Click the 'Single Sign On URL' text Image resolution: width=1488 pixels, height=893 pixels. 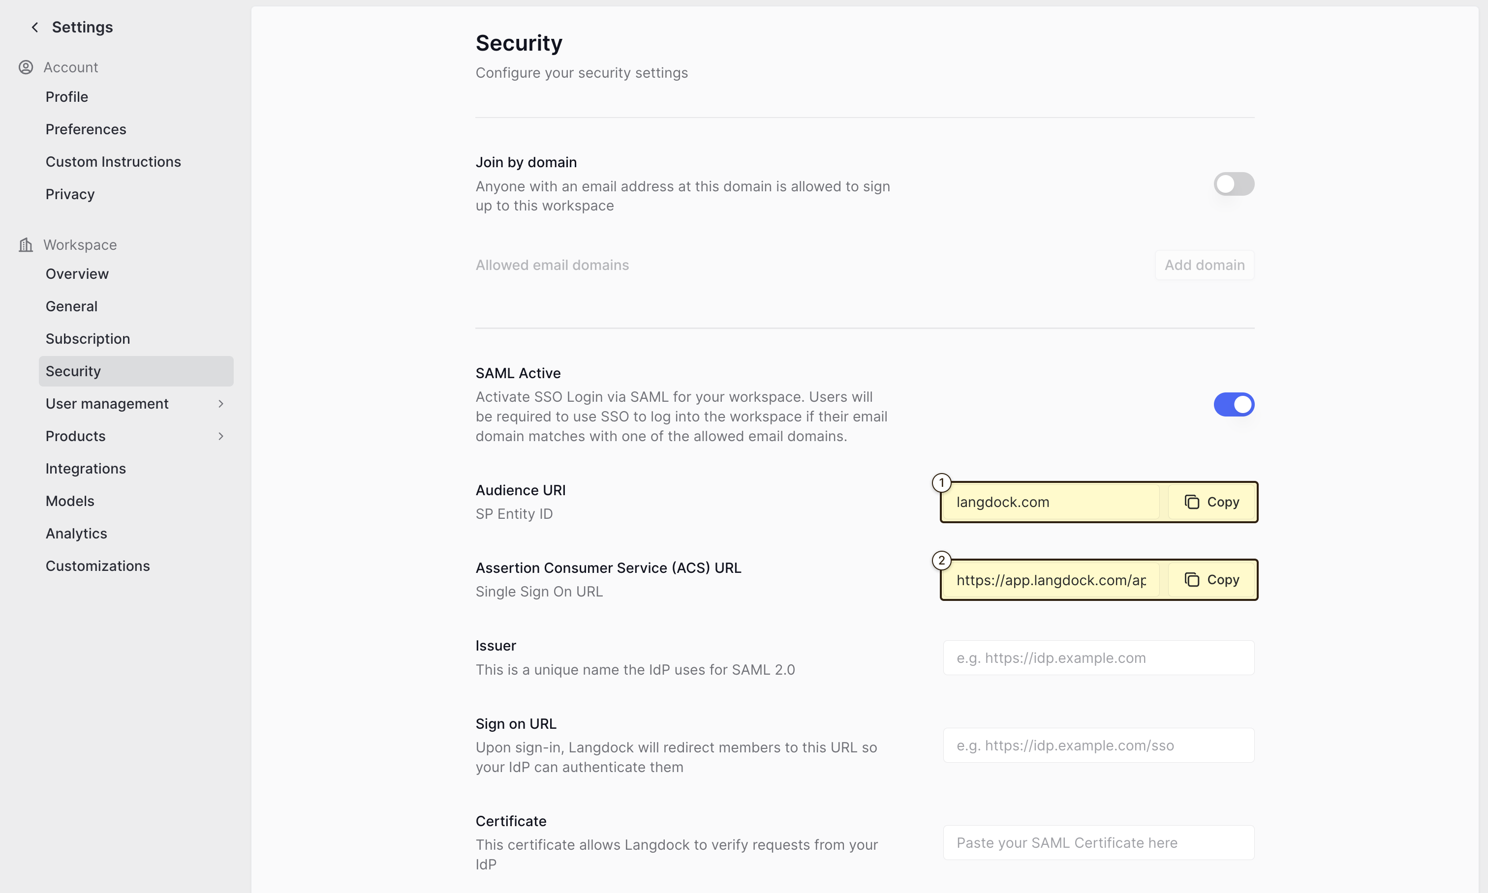[539, 592]
